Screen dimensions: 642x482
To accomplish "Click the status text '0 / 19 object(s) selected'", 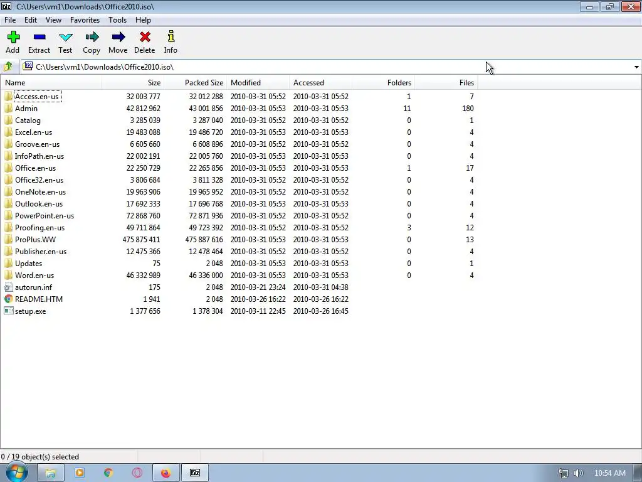I will pos(39,457).
